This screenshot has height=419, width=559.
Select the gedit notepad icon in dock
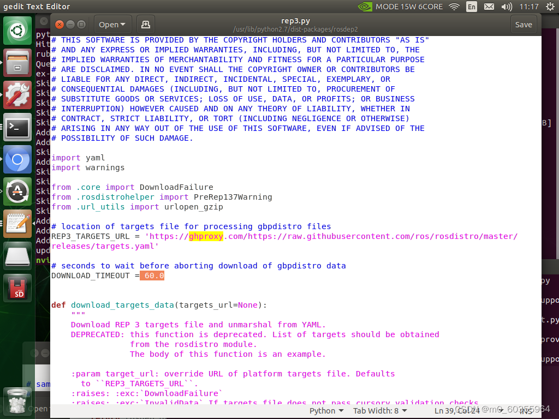17,223
